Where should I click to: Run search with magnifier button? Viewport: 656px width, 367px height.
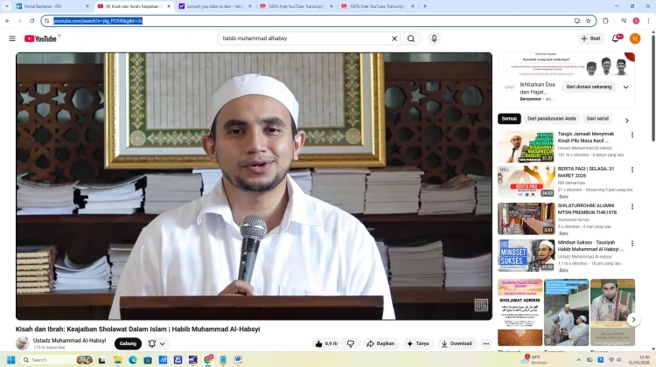[x=411, y=38]
